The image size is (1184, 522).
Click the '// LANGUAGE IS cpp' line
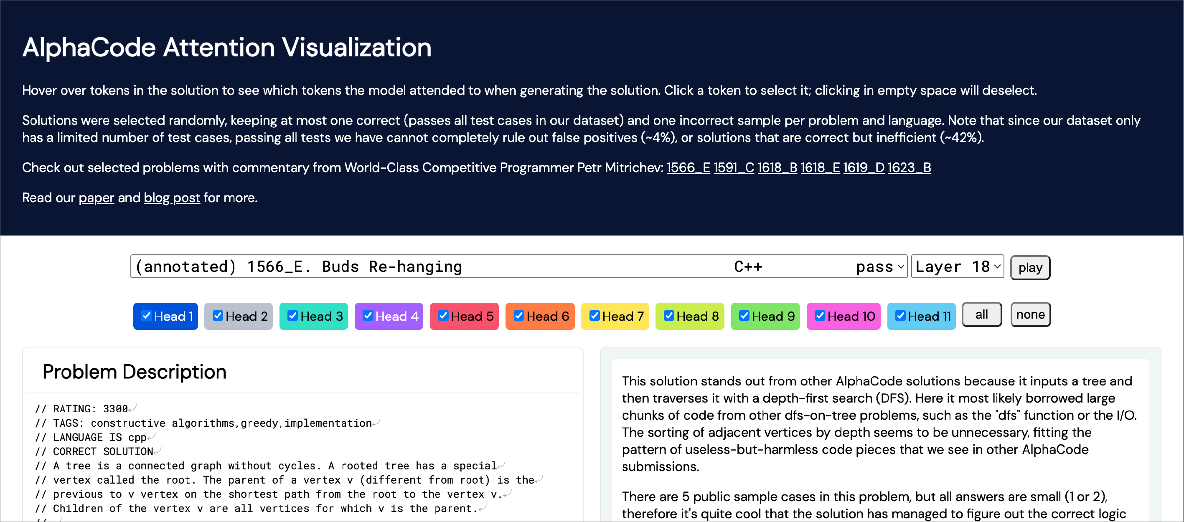pyautogui.click(x=91, y=437)
